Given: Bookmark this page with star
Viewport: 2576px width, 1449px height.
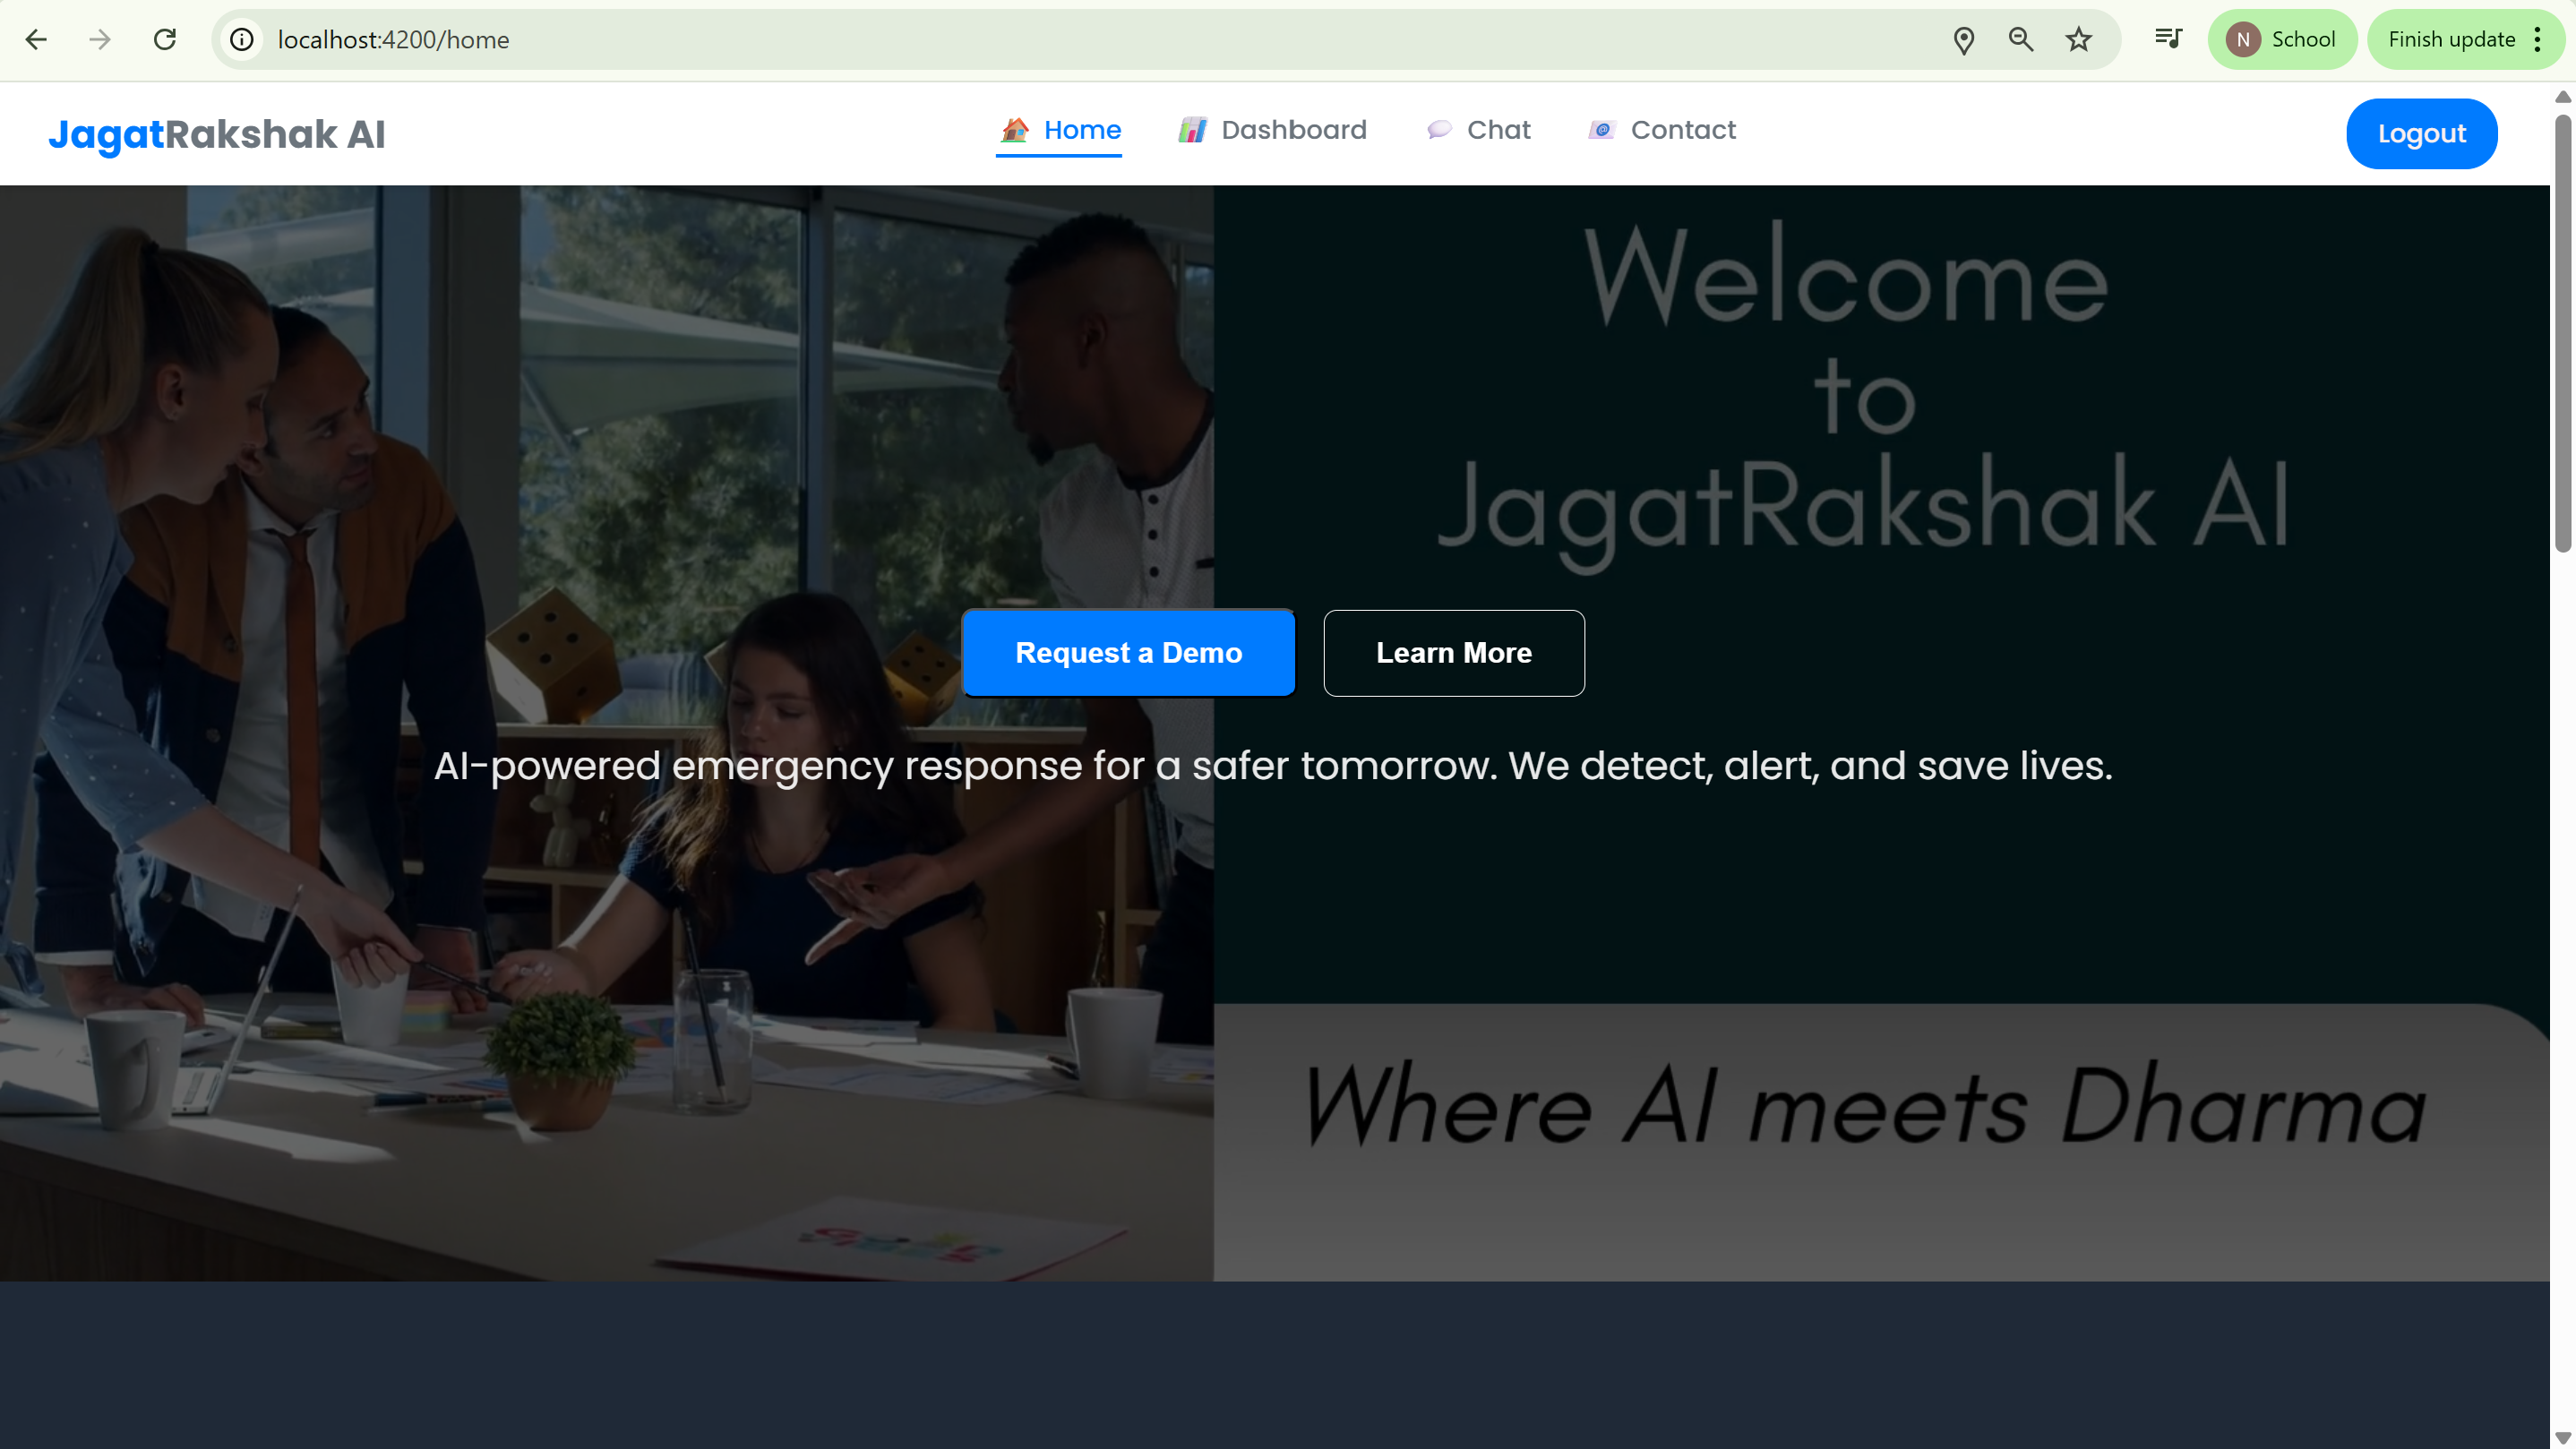Looking at the screenshot, I should tap(2079, 40).
